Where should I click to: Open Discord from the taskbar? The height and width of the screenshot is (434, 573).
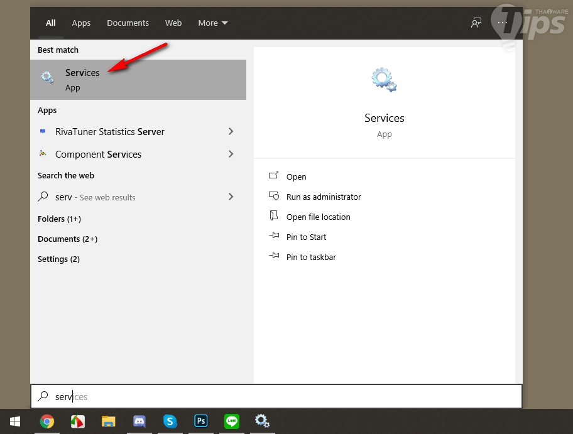pyautogui.click(x=139, y=421)
